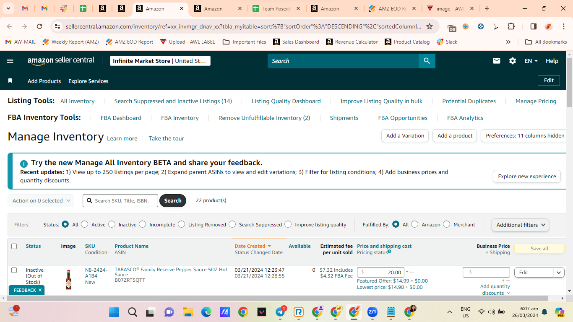
Task: Click the Tabasco product thumbnail image
Action: (68, 280)
